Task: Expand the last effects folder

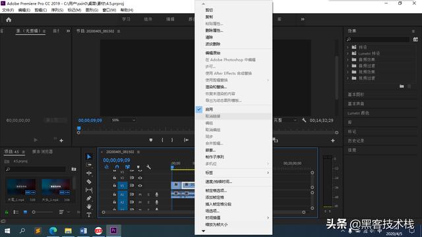Action: tap(347, 78)
